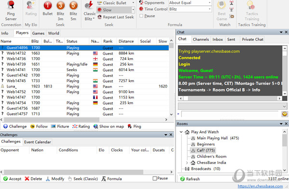The width and height of the screenshot is (289, 189).
Task: Open the Rooms panel options arrow
Action: [281, 124]
